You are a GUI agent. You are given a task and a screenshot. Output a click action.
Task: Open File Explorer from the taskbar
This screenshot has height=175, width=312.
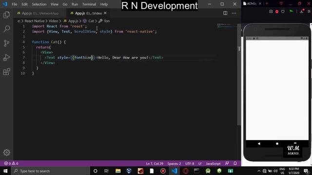tap(118, 171)
